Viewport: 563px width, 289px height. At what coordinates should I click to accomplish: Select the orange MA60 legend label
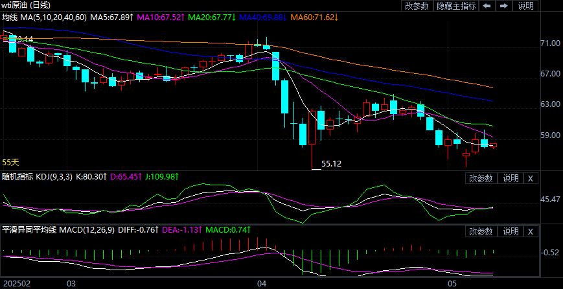click(x=314, y=17)
